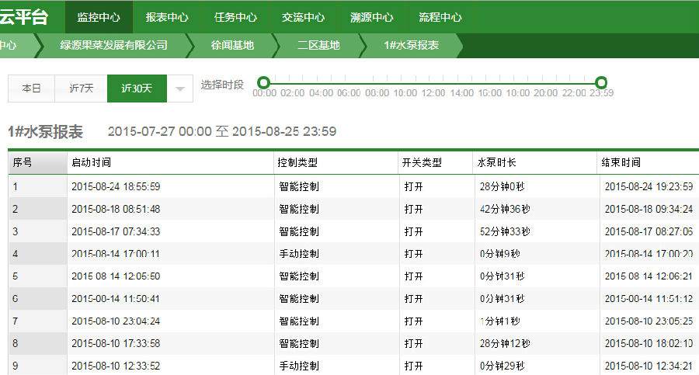Open the 溯源中心 tab

(371, 17)
